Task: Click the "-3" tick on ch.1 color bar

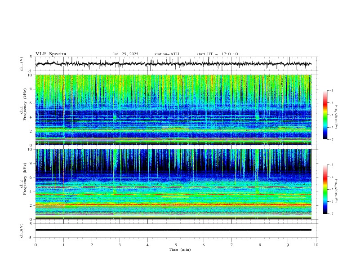Action: (x=331, y=90)
